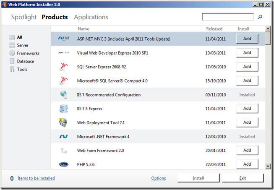This screenshot has height=190, width=274.
Task: Click the Microsoft .NET Framework 4 icon
Action: (64, 136)
